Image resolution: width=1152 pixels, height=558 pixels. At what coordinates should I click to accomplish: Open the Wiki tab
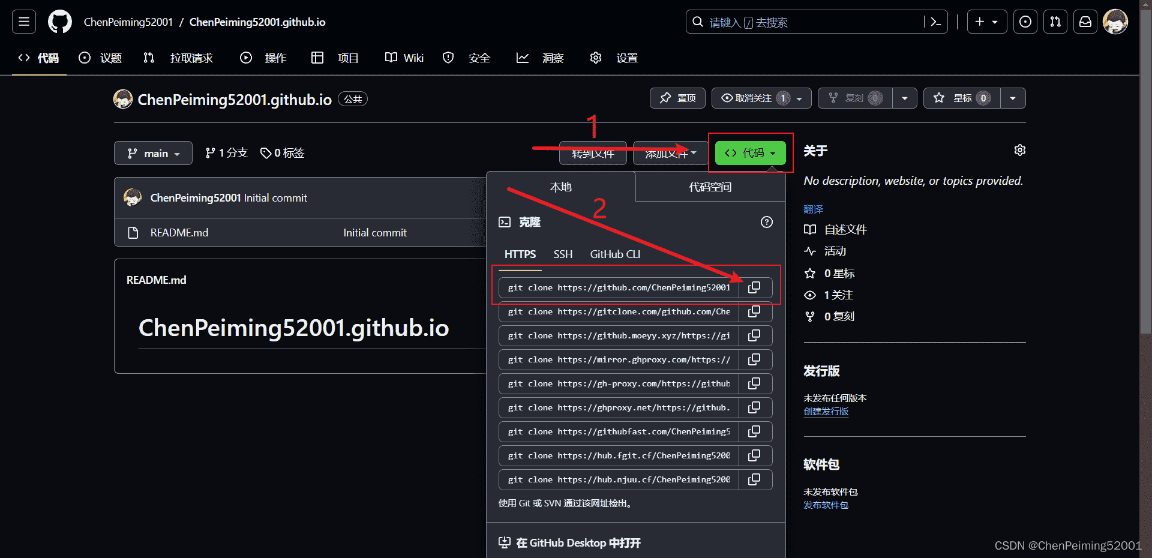click(x=404, y=58)
